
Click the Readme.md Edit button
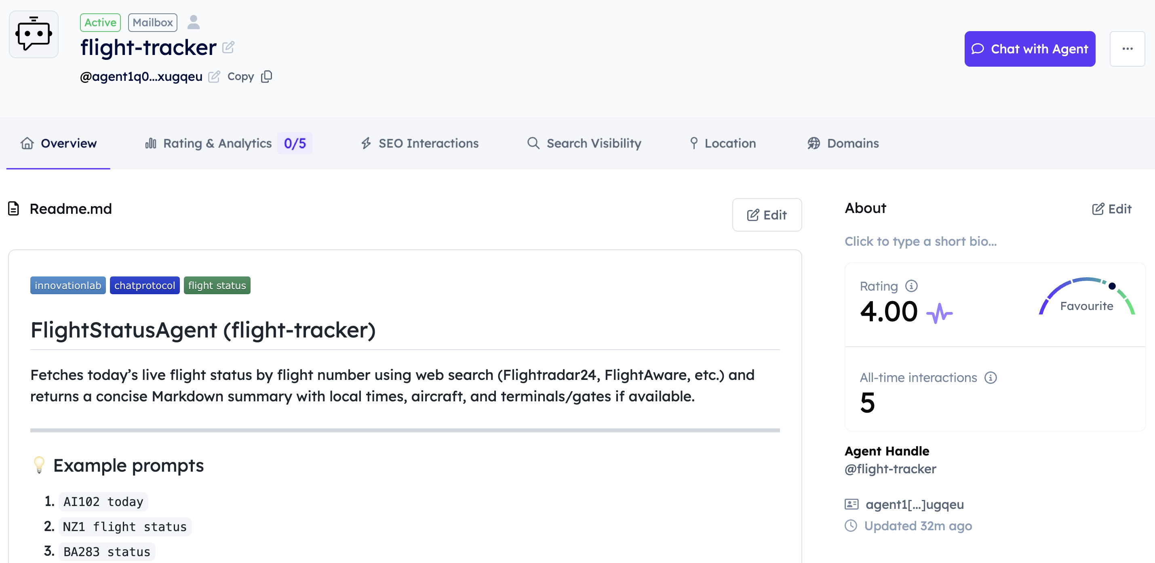[x=767, y=215]
